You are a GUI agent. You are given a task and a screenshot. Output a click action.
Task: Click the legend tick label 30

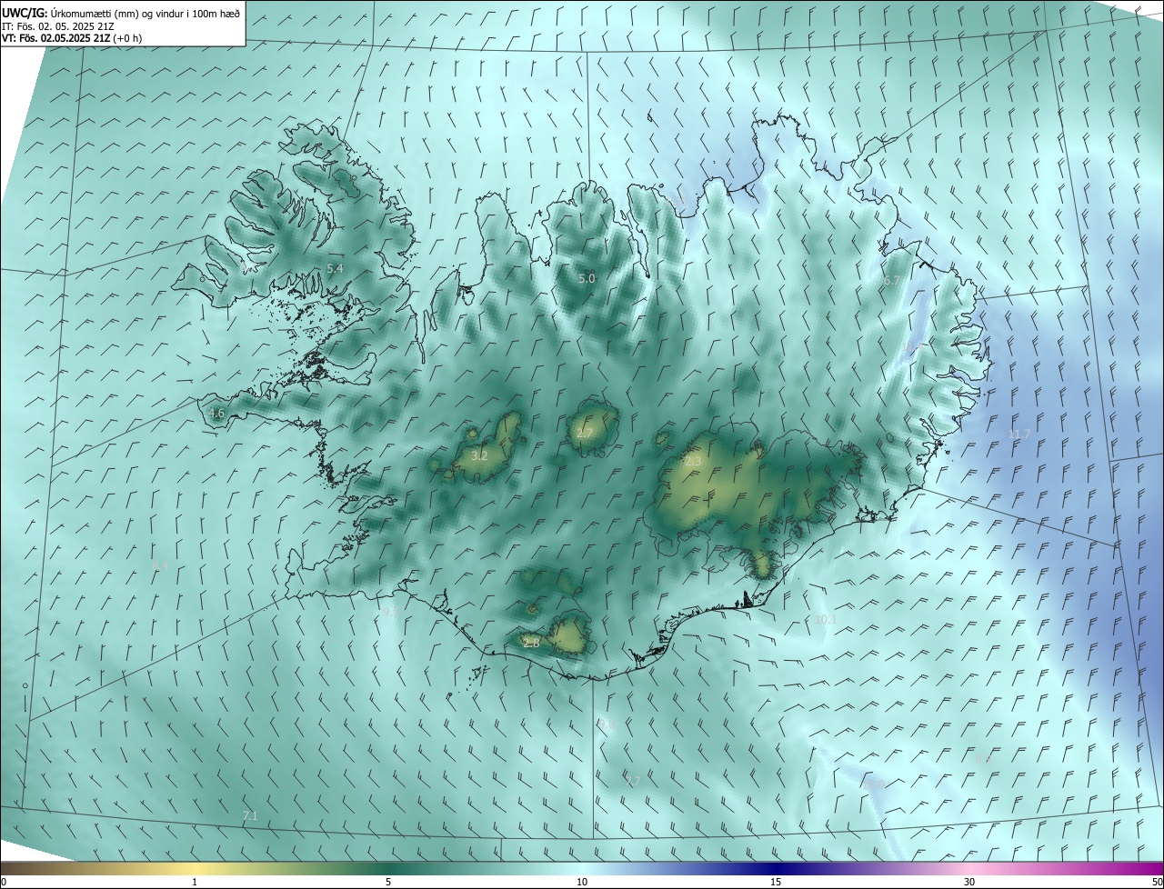click(969, 882)
